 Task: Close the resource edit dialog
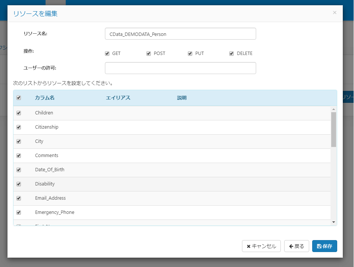[x=335, y=13]
